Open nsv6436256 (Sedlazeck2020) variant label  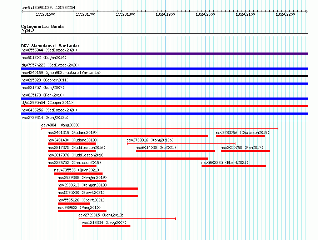point(49,110)
